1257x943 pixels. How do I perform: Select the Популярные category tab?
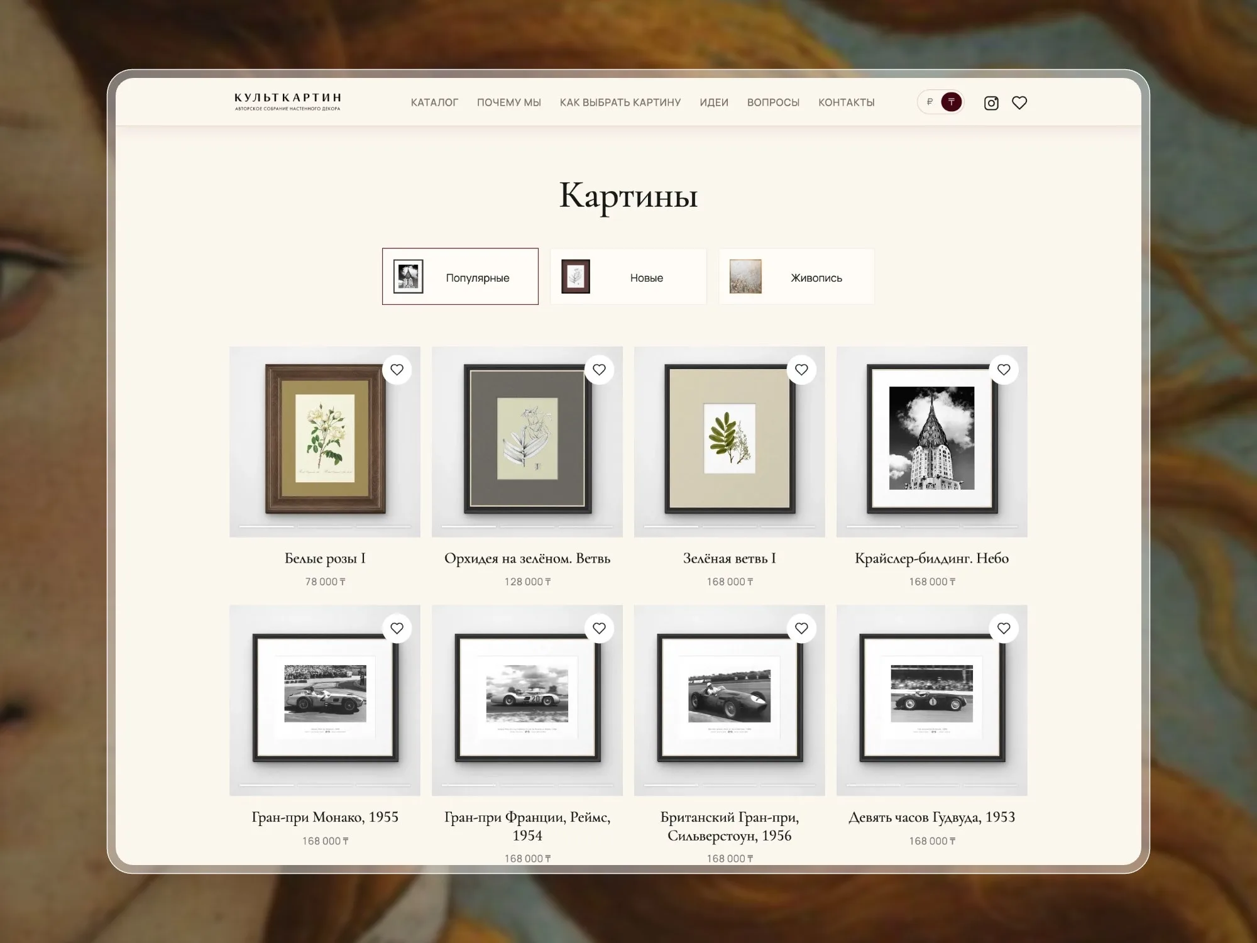460,277
